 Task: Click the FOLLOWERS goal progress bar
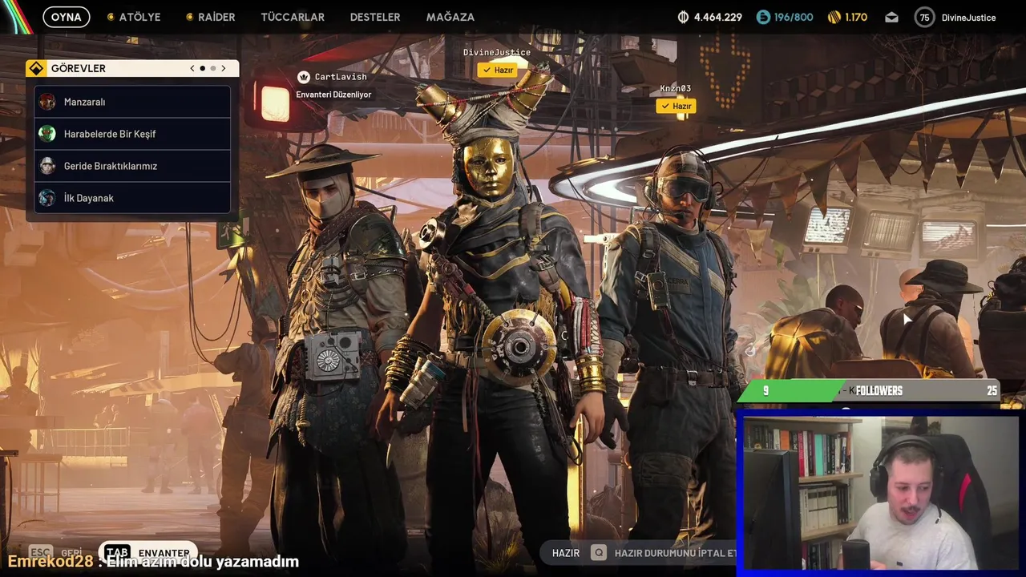pos(870,390)
